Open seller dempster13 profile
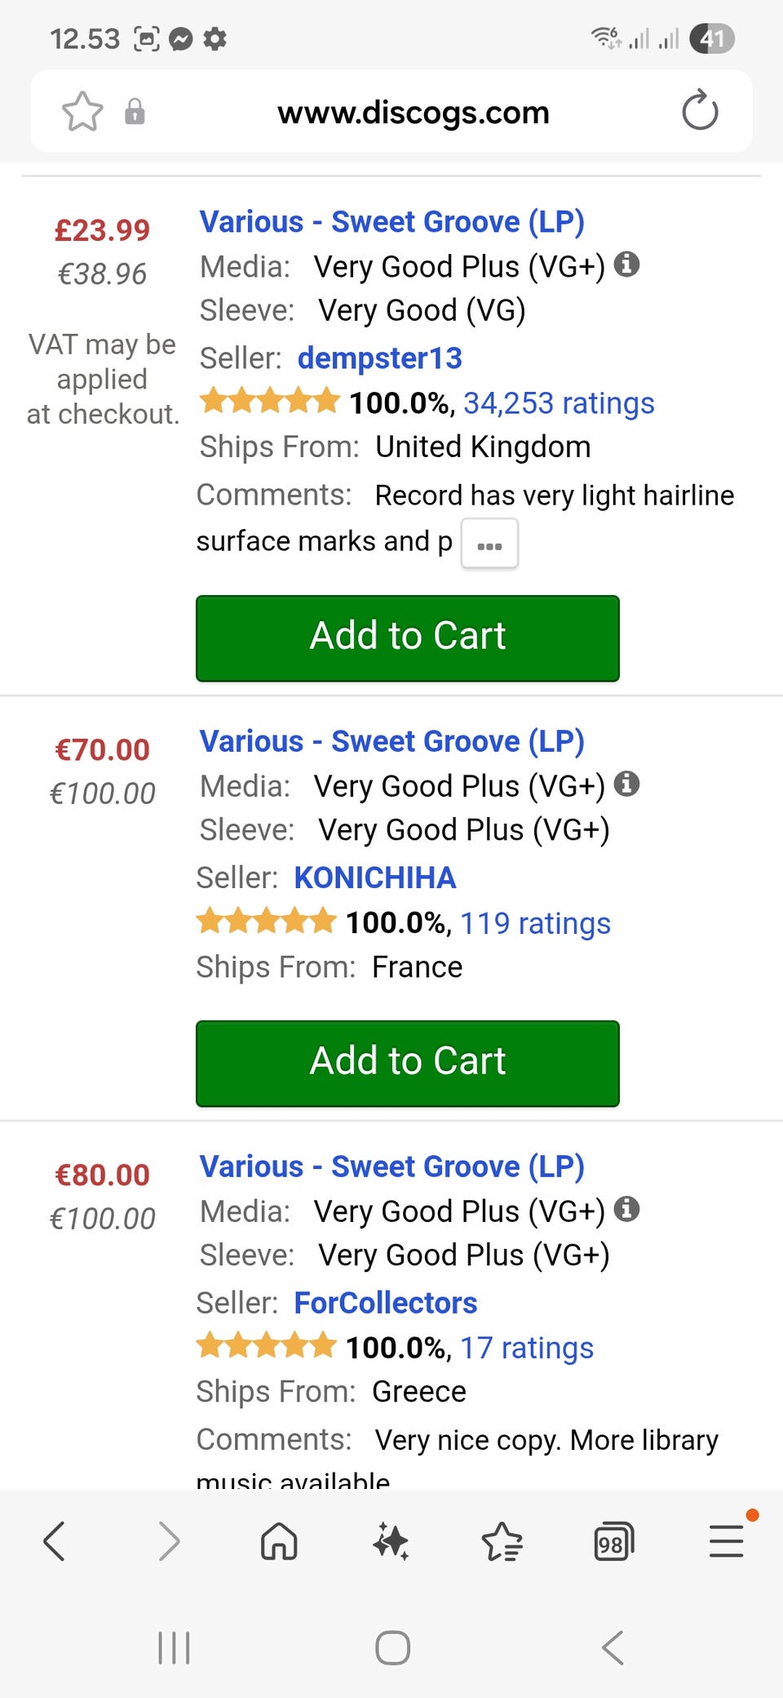The width and height of the screenshot is (783, 1698). [379, 358]
